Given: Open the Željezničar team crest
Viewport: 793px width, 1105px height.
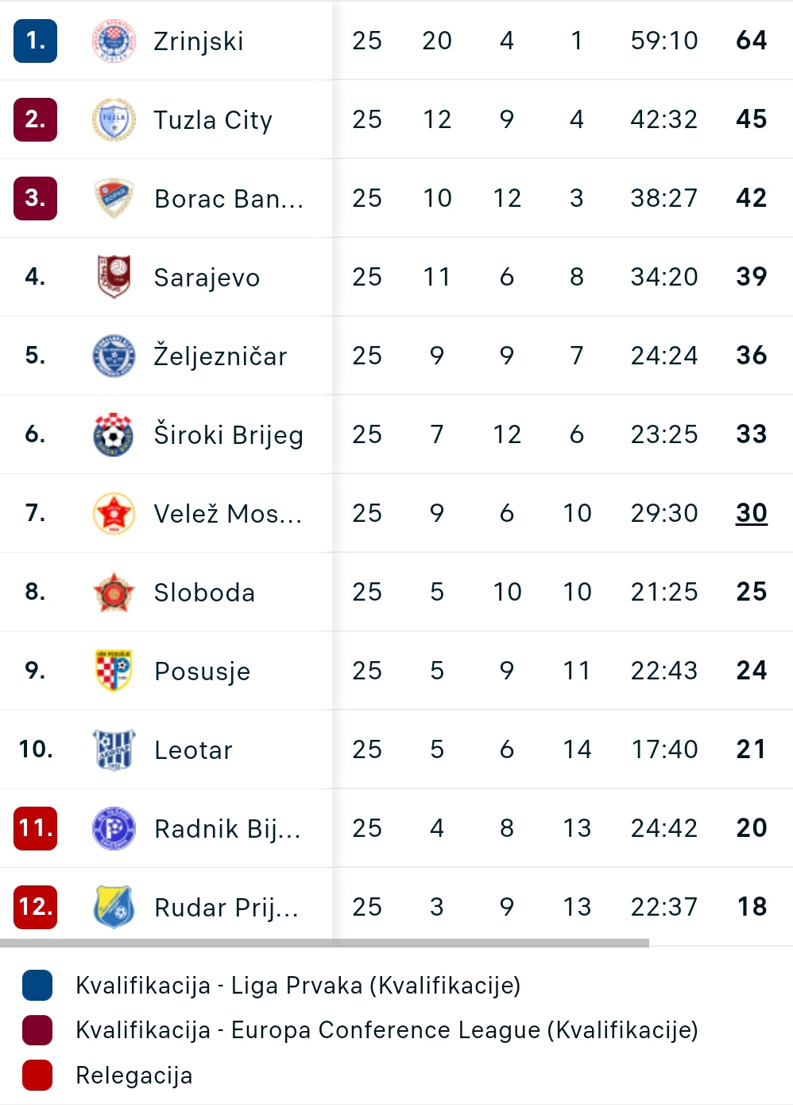Looking at the screenshot, I should point(114,356).
